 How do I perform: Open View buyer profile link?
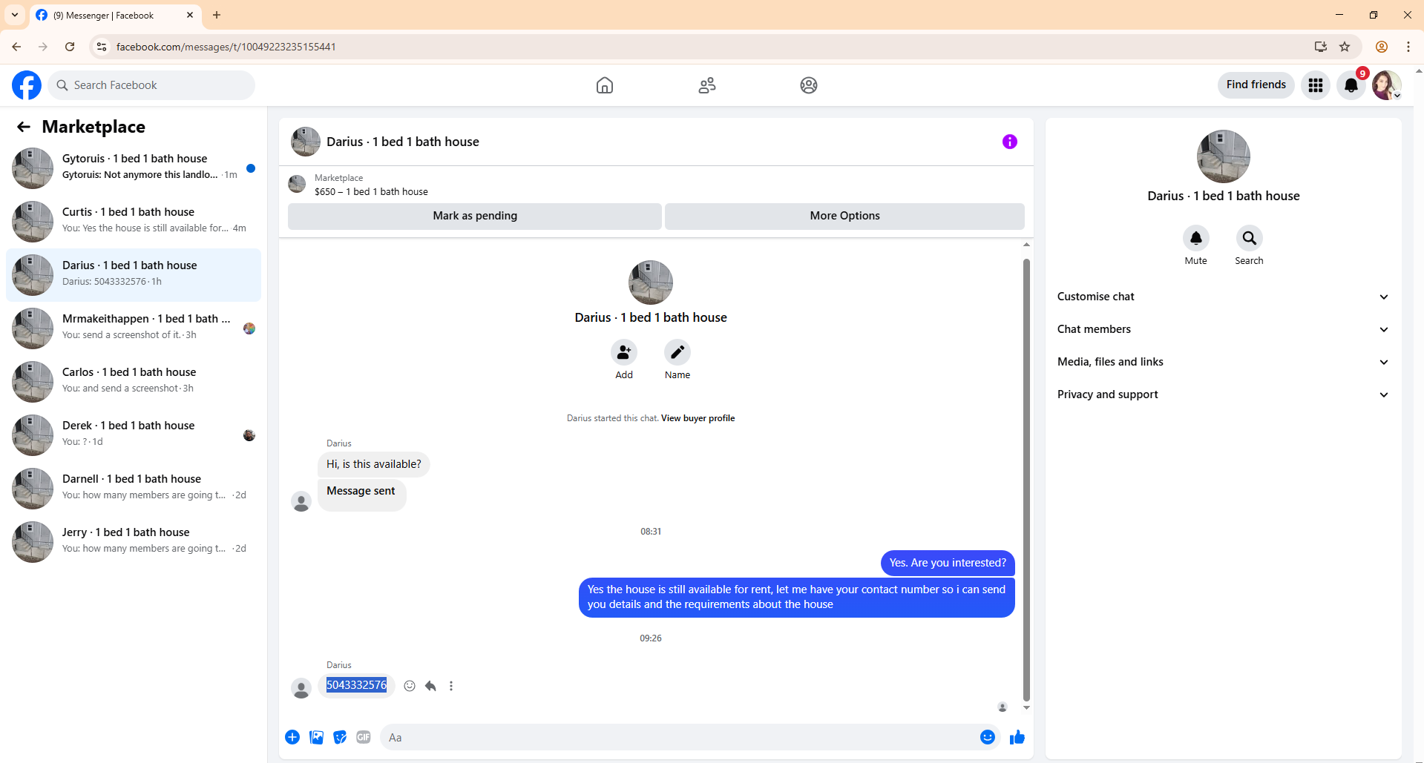(x=698, y=418)
